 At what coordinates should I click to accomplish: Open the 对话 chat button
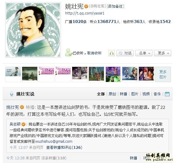(125, 53)
